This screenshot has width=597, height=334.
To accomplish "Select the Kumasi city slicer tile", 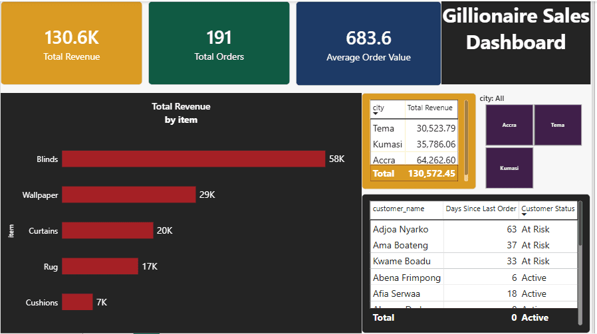I will 509,168.
